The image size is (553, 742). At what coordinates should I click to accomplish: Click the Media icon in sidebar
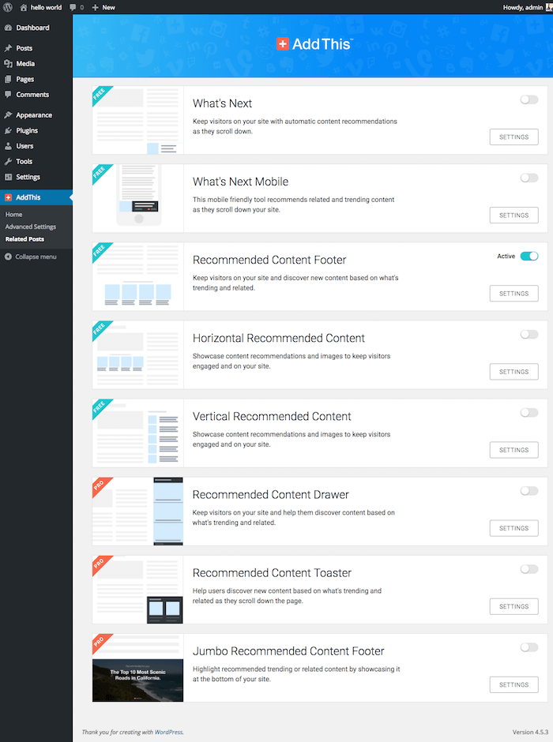click(x=8, y=63)
